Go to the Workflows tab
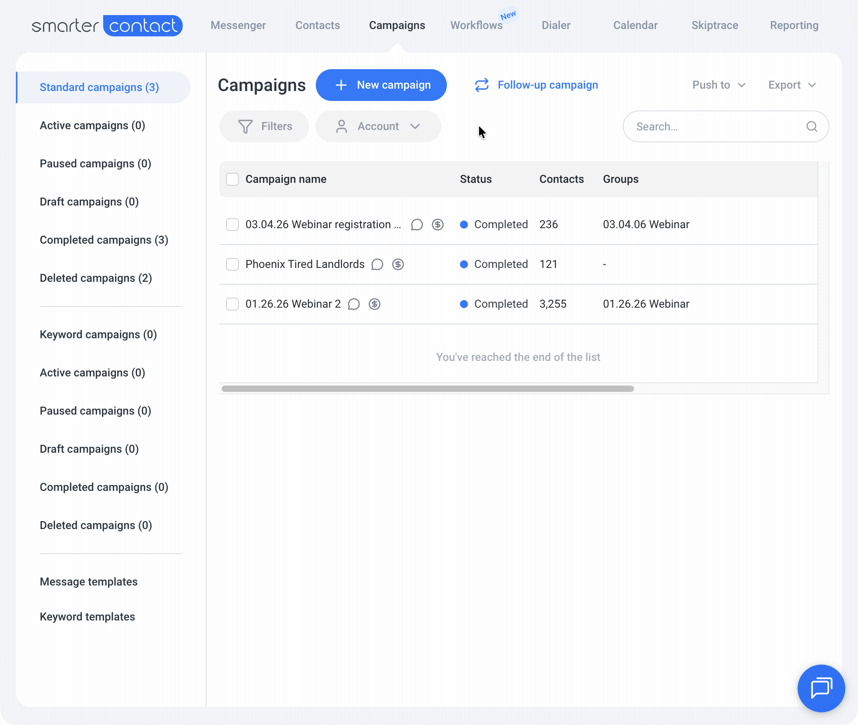858x725 pixels. point(476,25)
